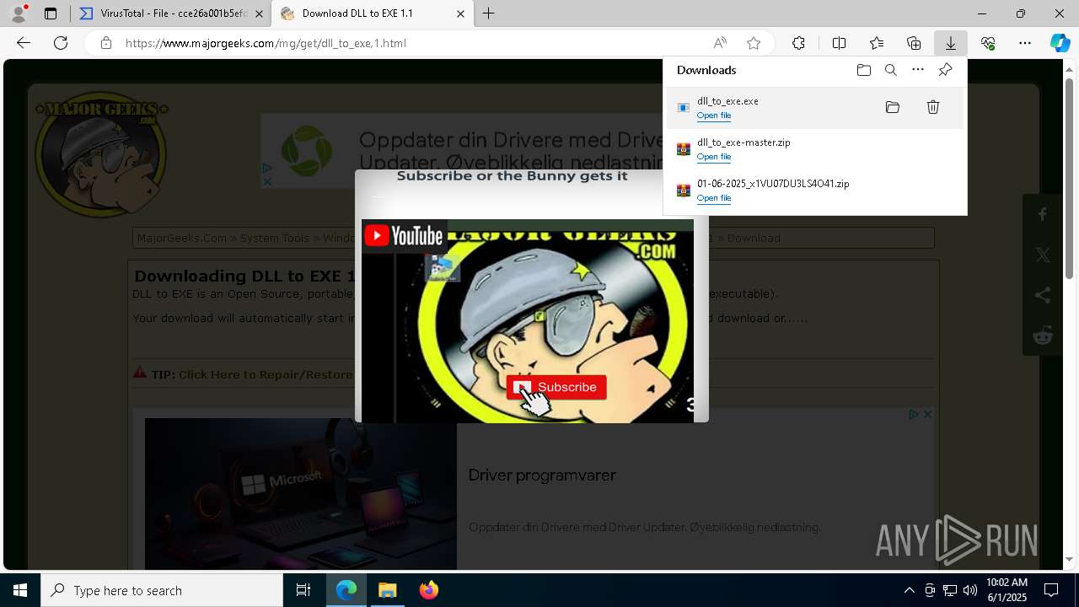Viewport: 1079px width, 607px height.
Task: Click the YouTube logo in popup
Action: (404, 235)
